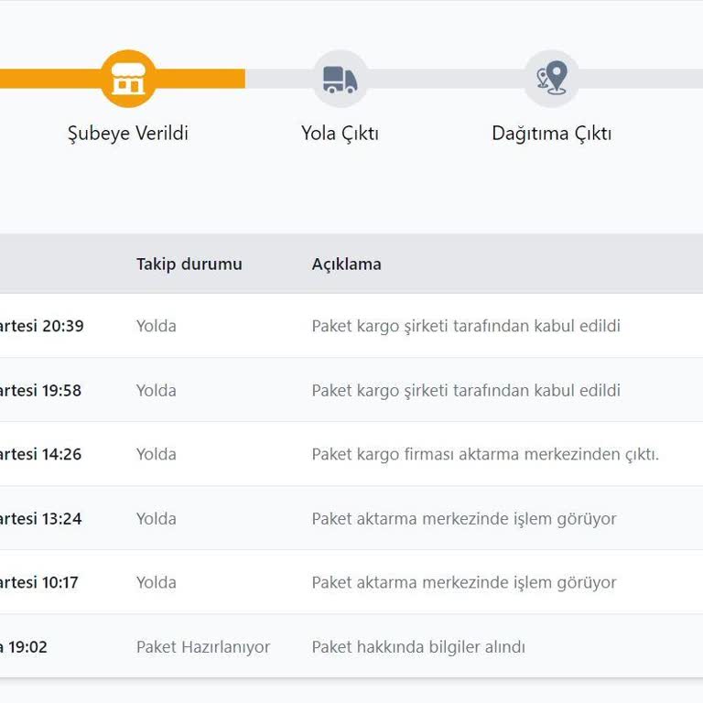703x703 pixels.
Task: Click the Takip durumu column header
Action: (x=189, y=264)
